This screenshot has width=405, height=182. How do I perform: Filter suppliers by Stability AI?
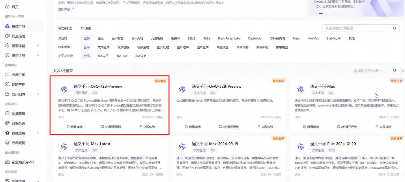point(334,38)
